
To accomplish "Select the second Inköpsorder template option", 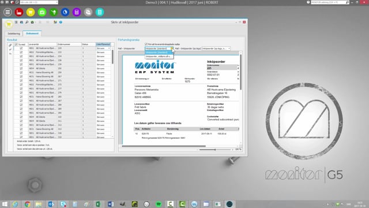I will (x=159, y=57).
